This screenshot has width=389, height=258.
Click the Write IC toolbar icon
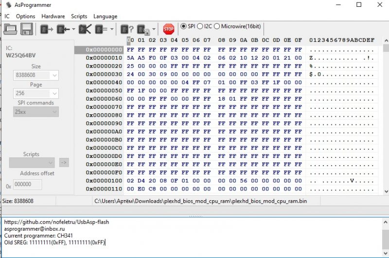63,30
